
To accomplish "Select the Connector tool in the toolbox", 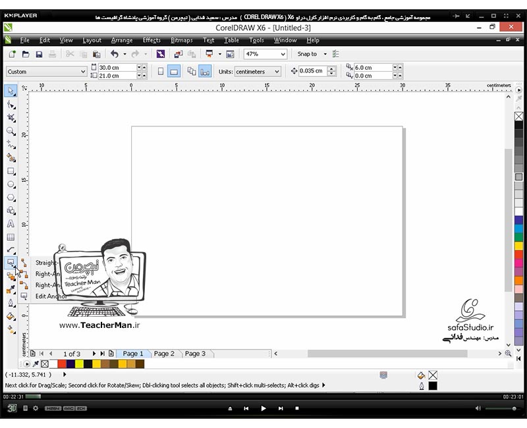I will [11, 262].
